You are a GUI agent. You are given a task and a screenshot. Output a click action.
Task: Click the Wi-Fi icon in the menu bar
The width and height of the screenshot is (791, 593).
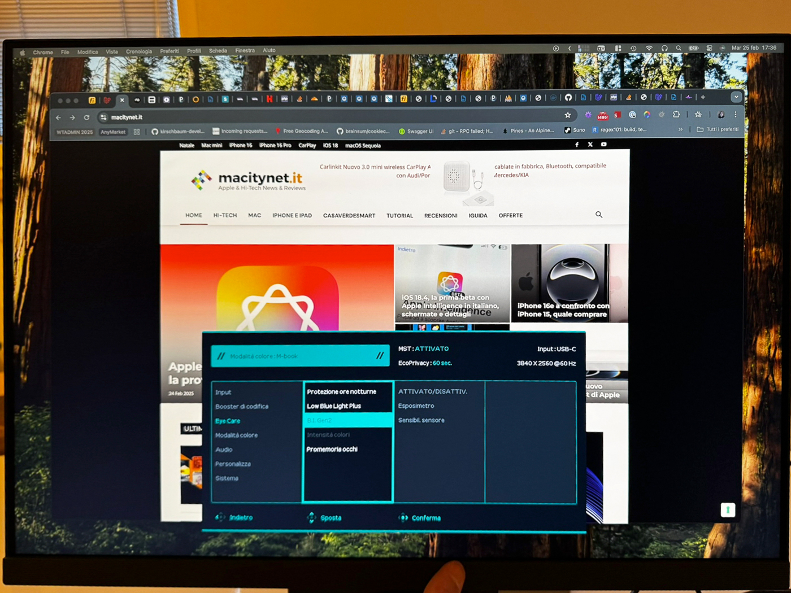(649, 49)
